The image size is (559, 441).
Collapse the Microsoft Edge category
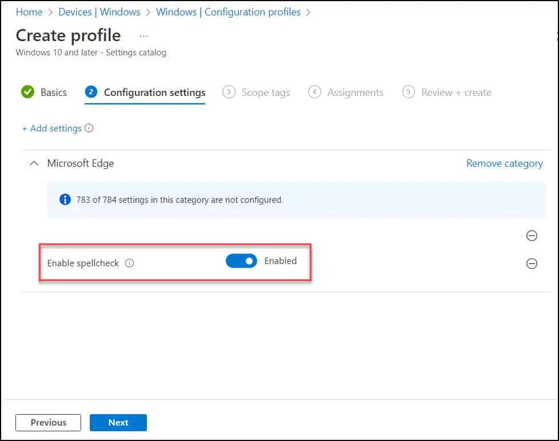(34, 163)
